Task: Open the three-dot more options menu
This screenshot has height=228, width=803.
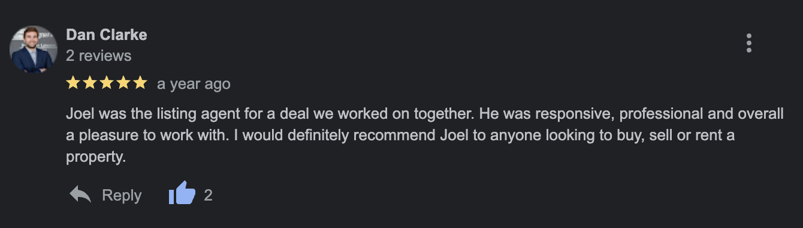Action: pos(748,44)
